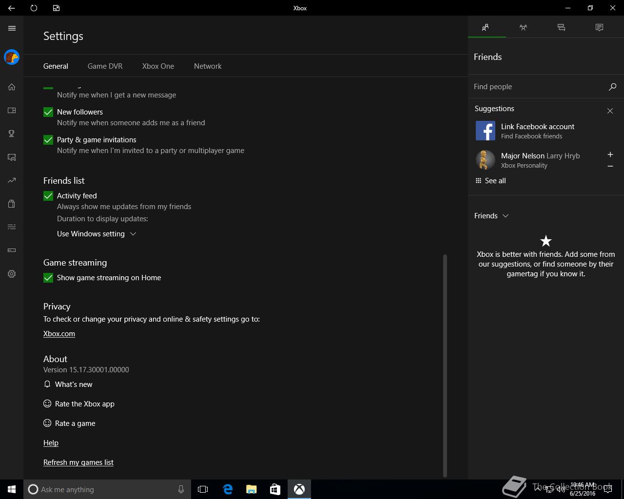Toggle Show game streaming on Home
Screen dimensions: 624x499
coord(48,278)
